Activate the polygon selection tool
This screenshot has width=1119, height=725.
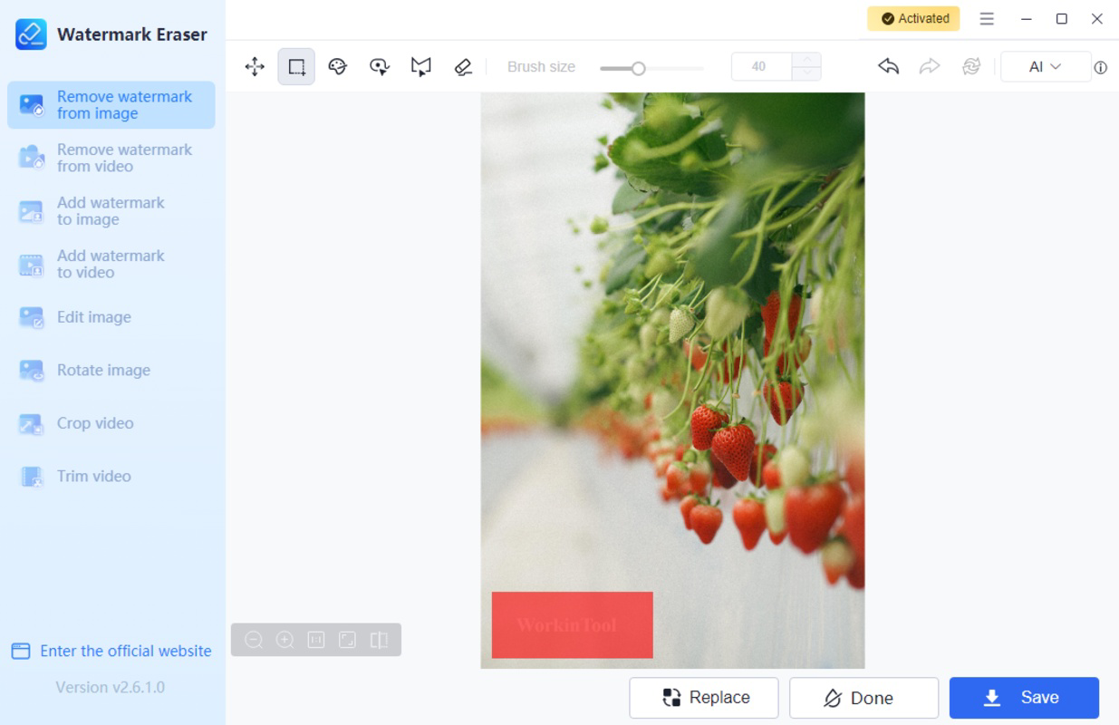click(x=421, y=66)
